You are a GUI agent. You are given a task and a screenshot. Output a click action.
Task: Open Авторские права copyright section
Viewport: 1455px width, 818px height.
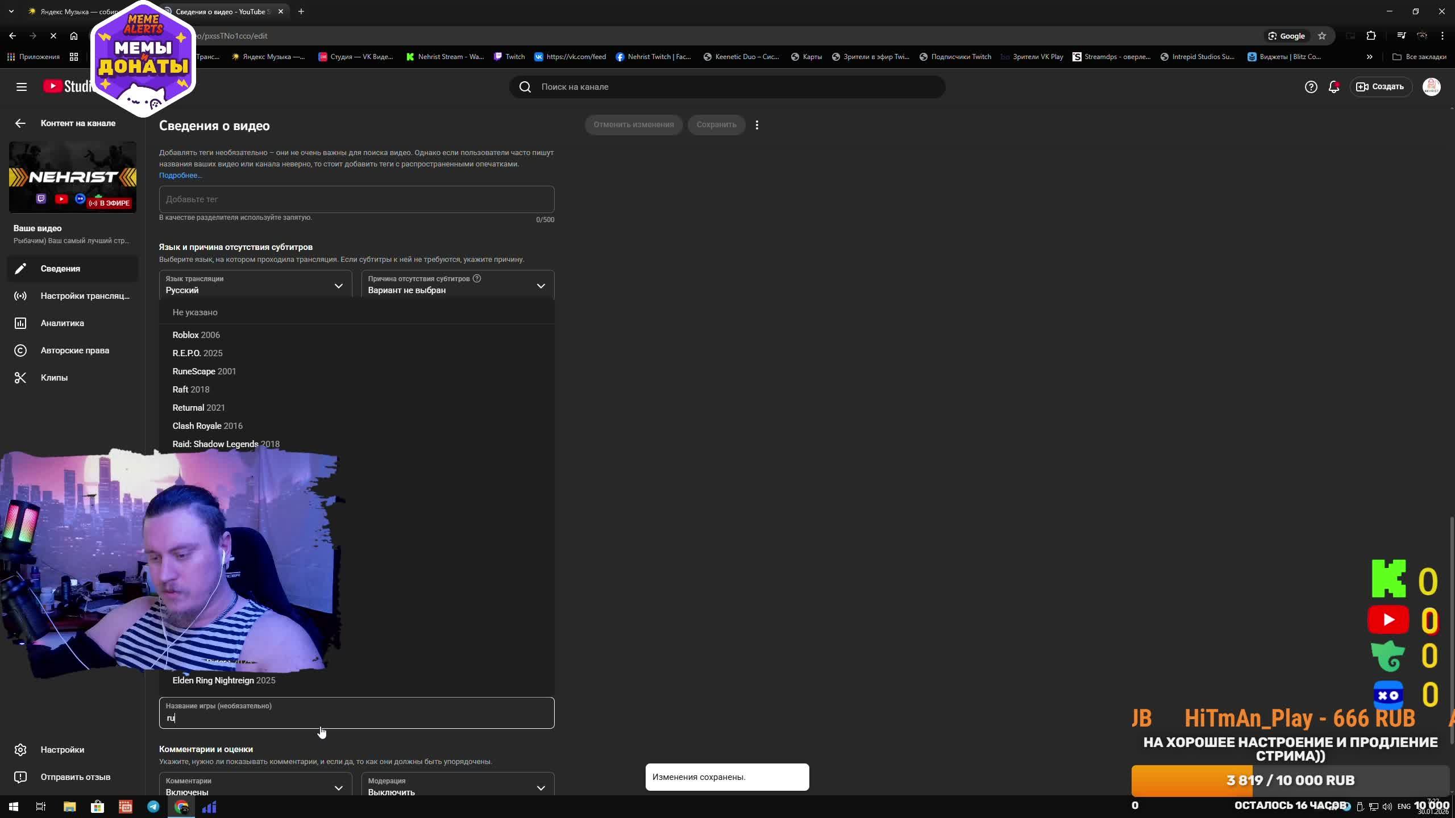[x=74, y=350]
